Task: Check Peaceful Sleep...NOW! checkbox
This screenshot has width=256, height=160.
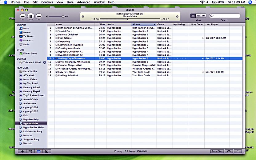Action: (57, 65)
